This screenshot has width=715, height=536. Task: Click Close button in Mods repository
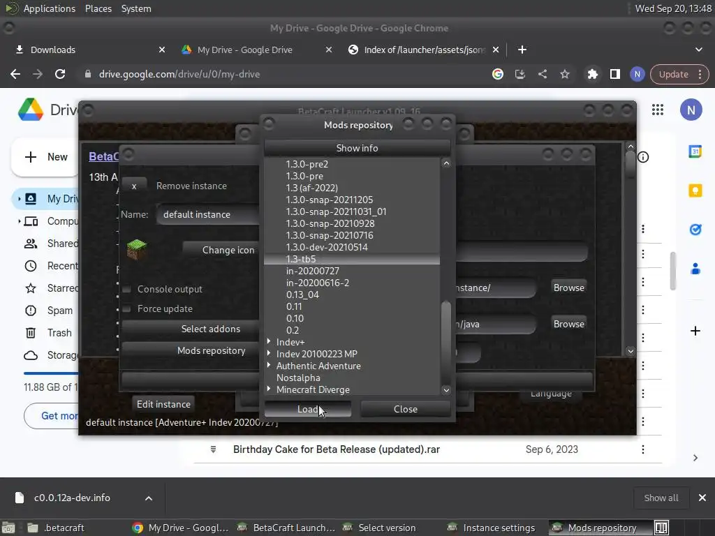pyautogui.click(x=406, y=409)
